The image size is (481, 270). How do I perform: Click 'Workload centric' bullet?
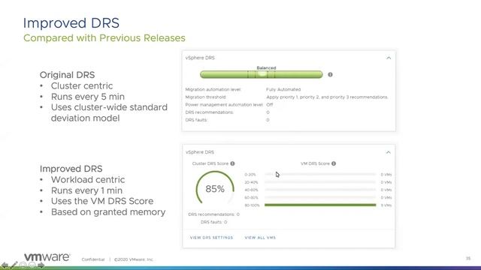(88, 180)
